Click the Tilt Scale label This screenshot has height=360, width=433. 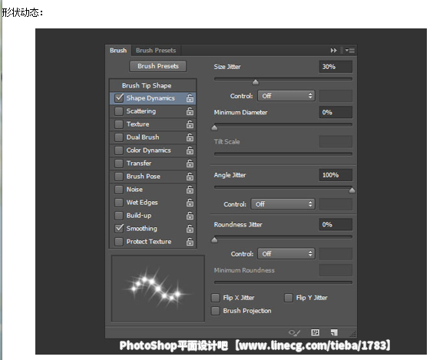tap(226, 142)
